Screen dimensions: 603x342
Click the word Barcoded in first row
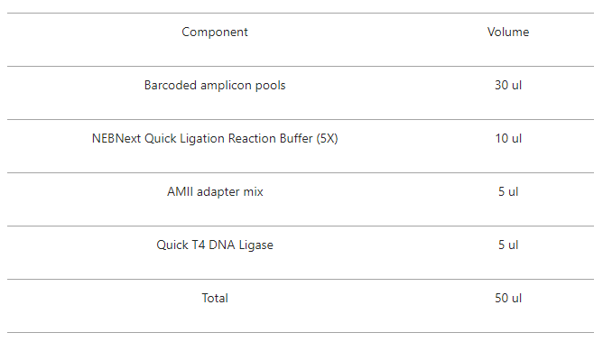click(x=171, y=85)
